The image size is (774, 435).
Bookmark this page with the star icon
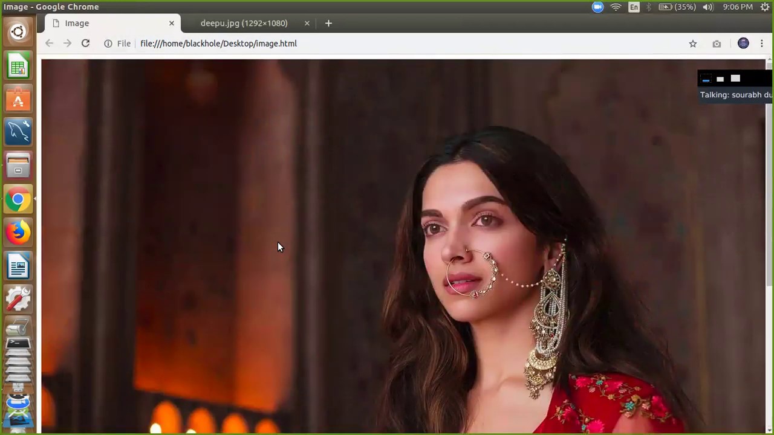click(693, 43)
